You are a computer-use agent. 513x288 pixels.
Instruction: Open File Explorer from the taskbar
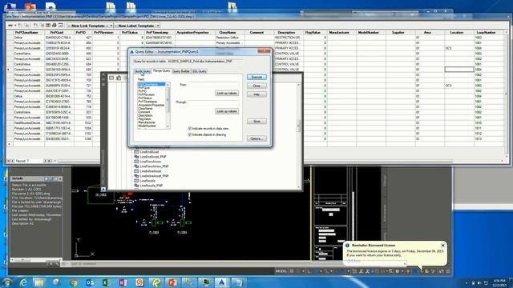pos(39,282)
